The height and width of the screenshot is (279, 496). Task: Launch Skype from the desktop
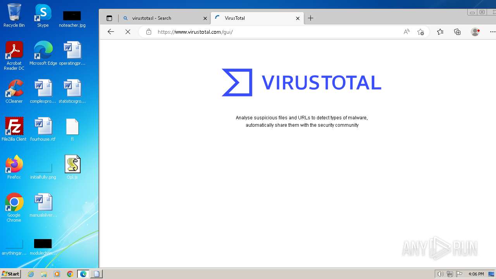pos(43,15)
